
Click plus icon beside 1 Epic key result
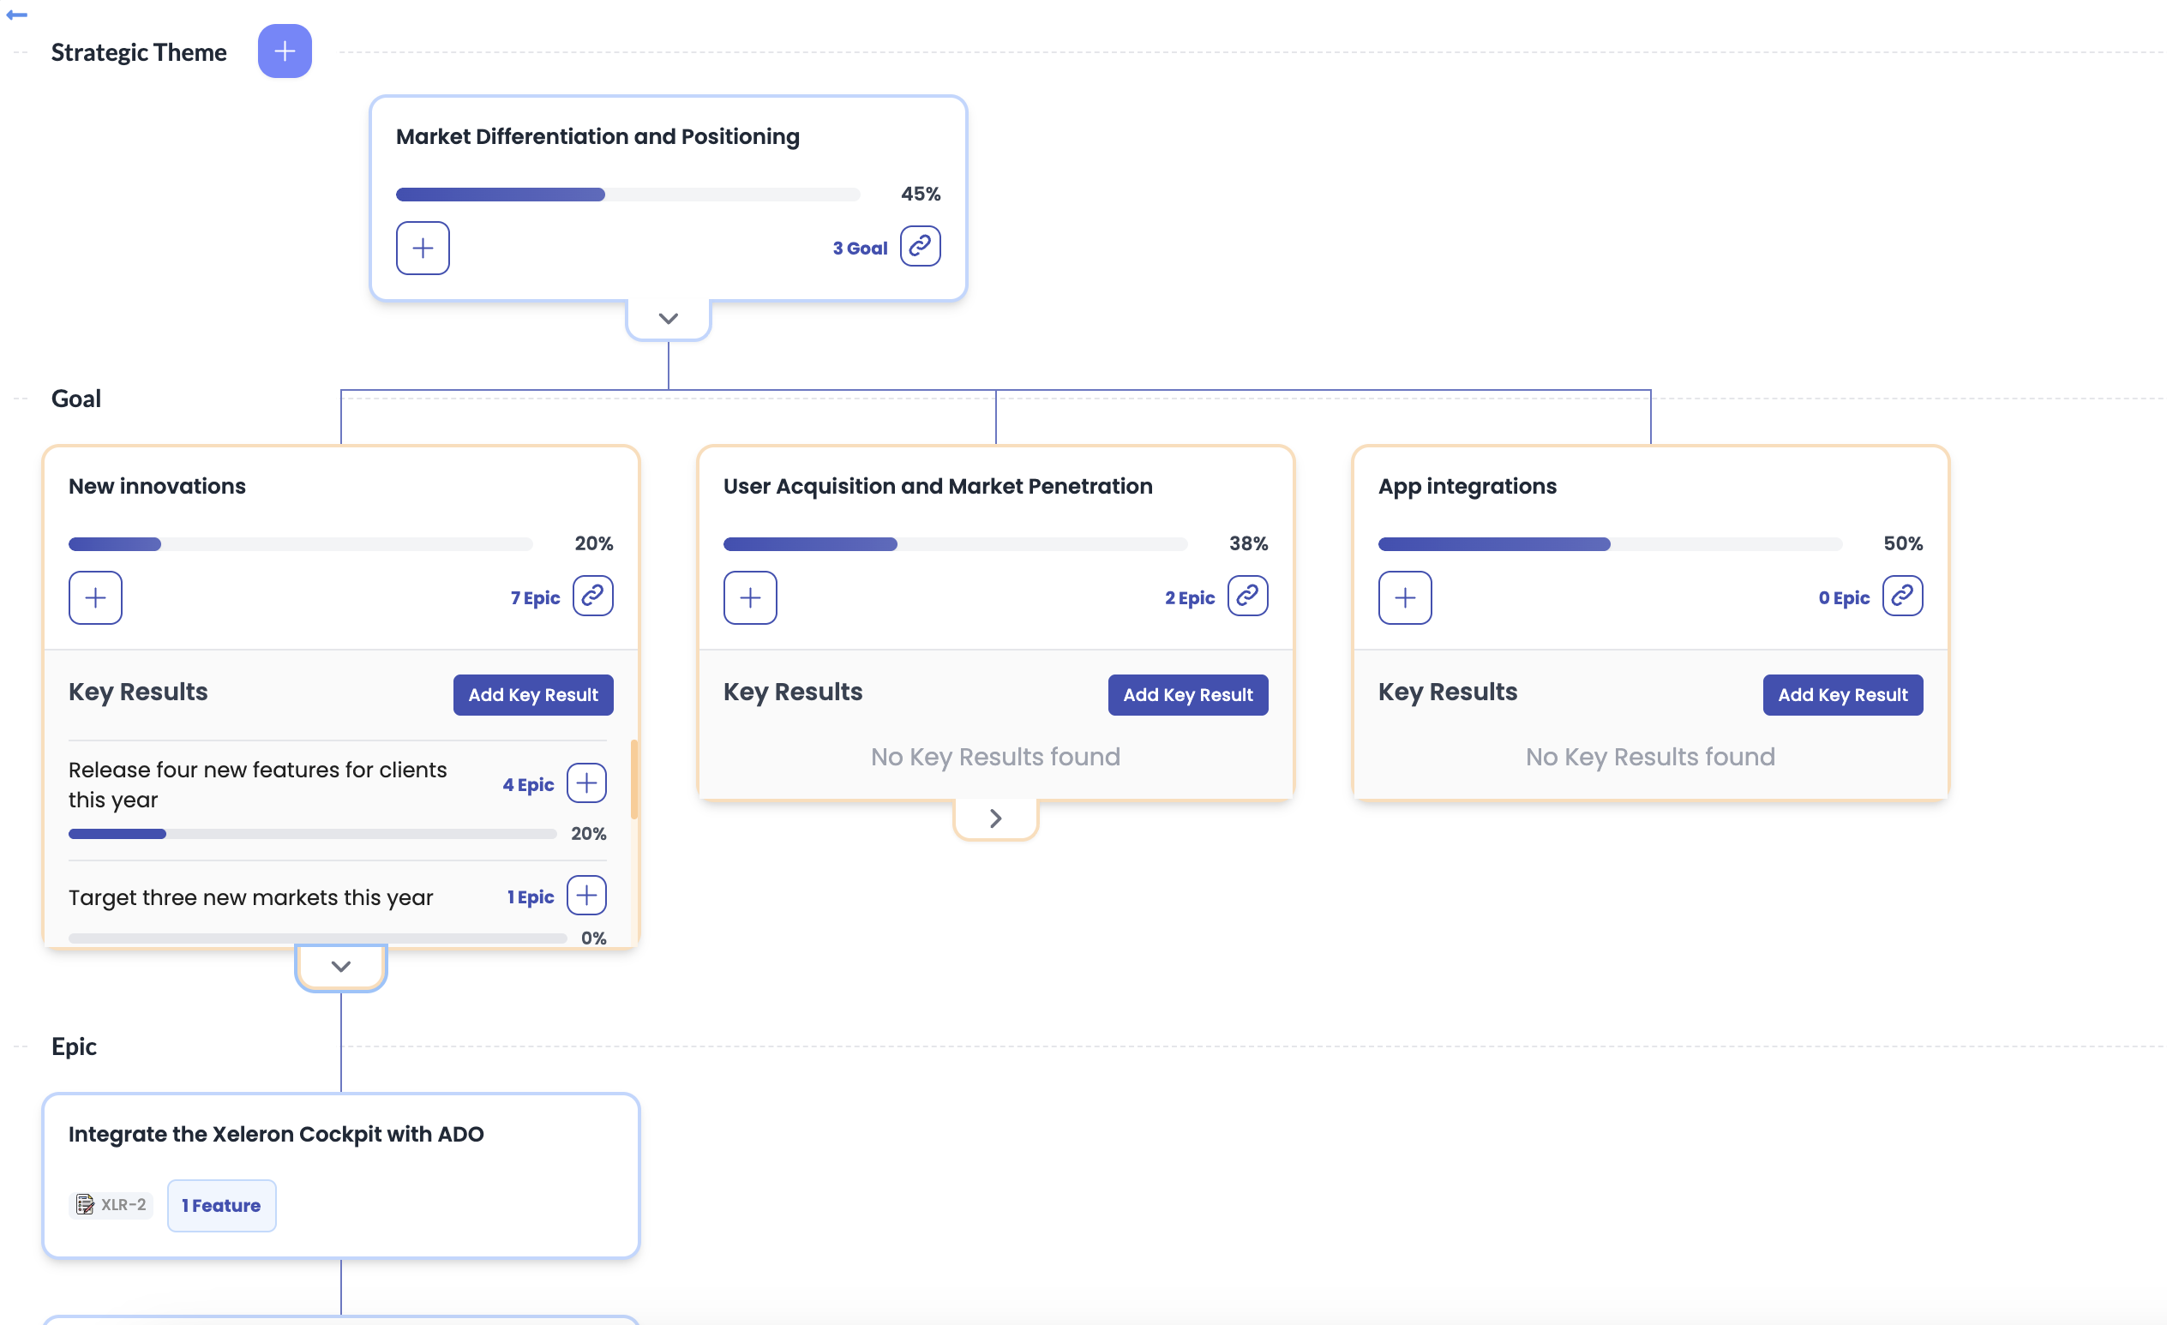coord(586,896)
